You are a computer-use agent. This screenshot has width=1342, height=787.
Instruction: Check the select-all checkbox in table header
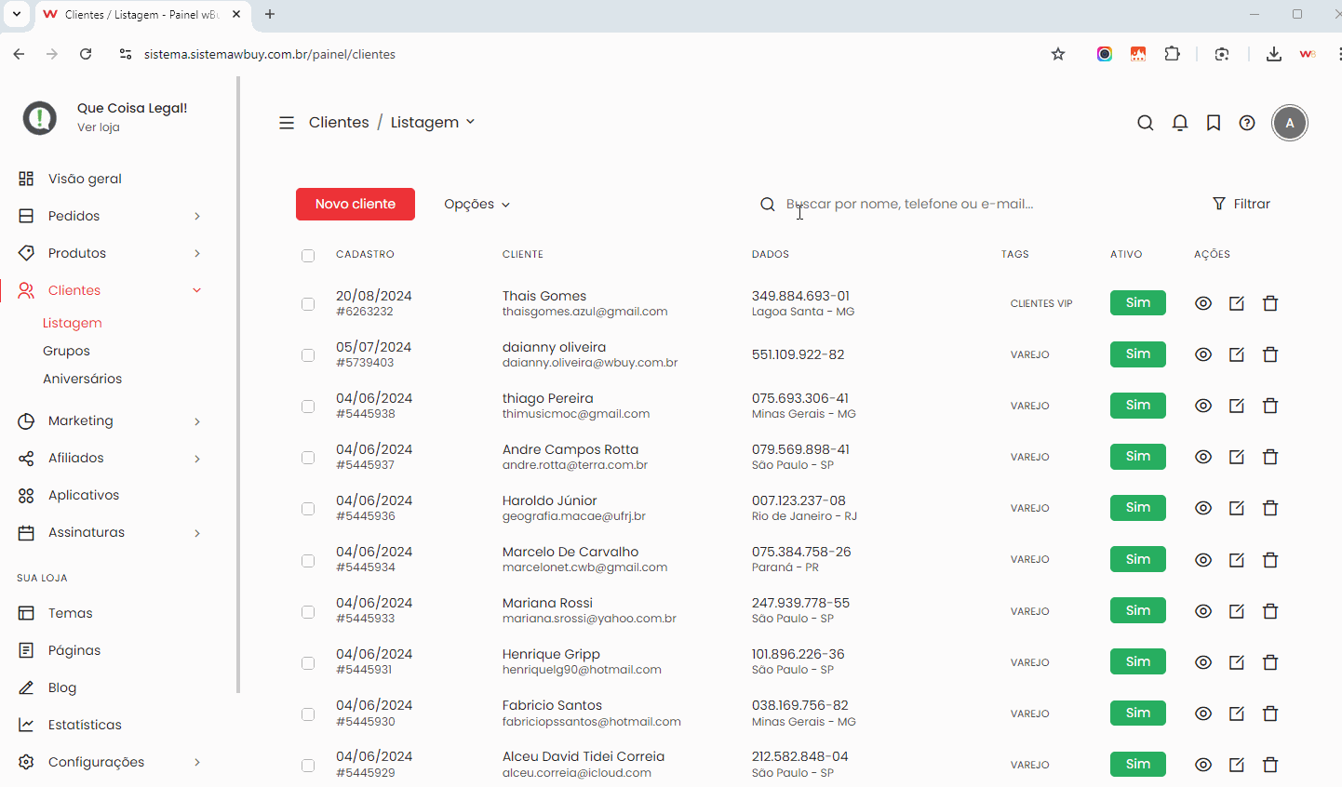click(x=308, y=256)
